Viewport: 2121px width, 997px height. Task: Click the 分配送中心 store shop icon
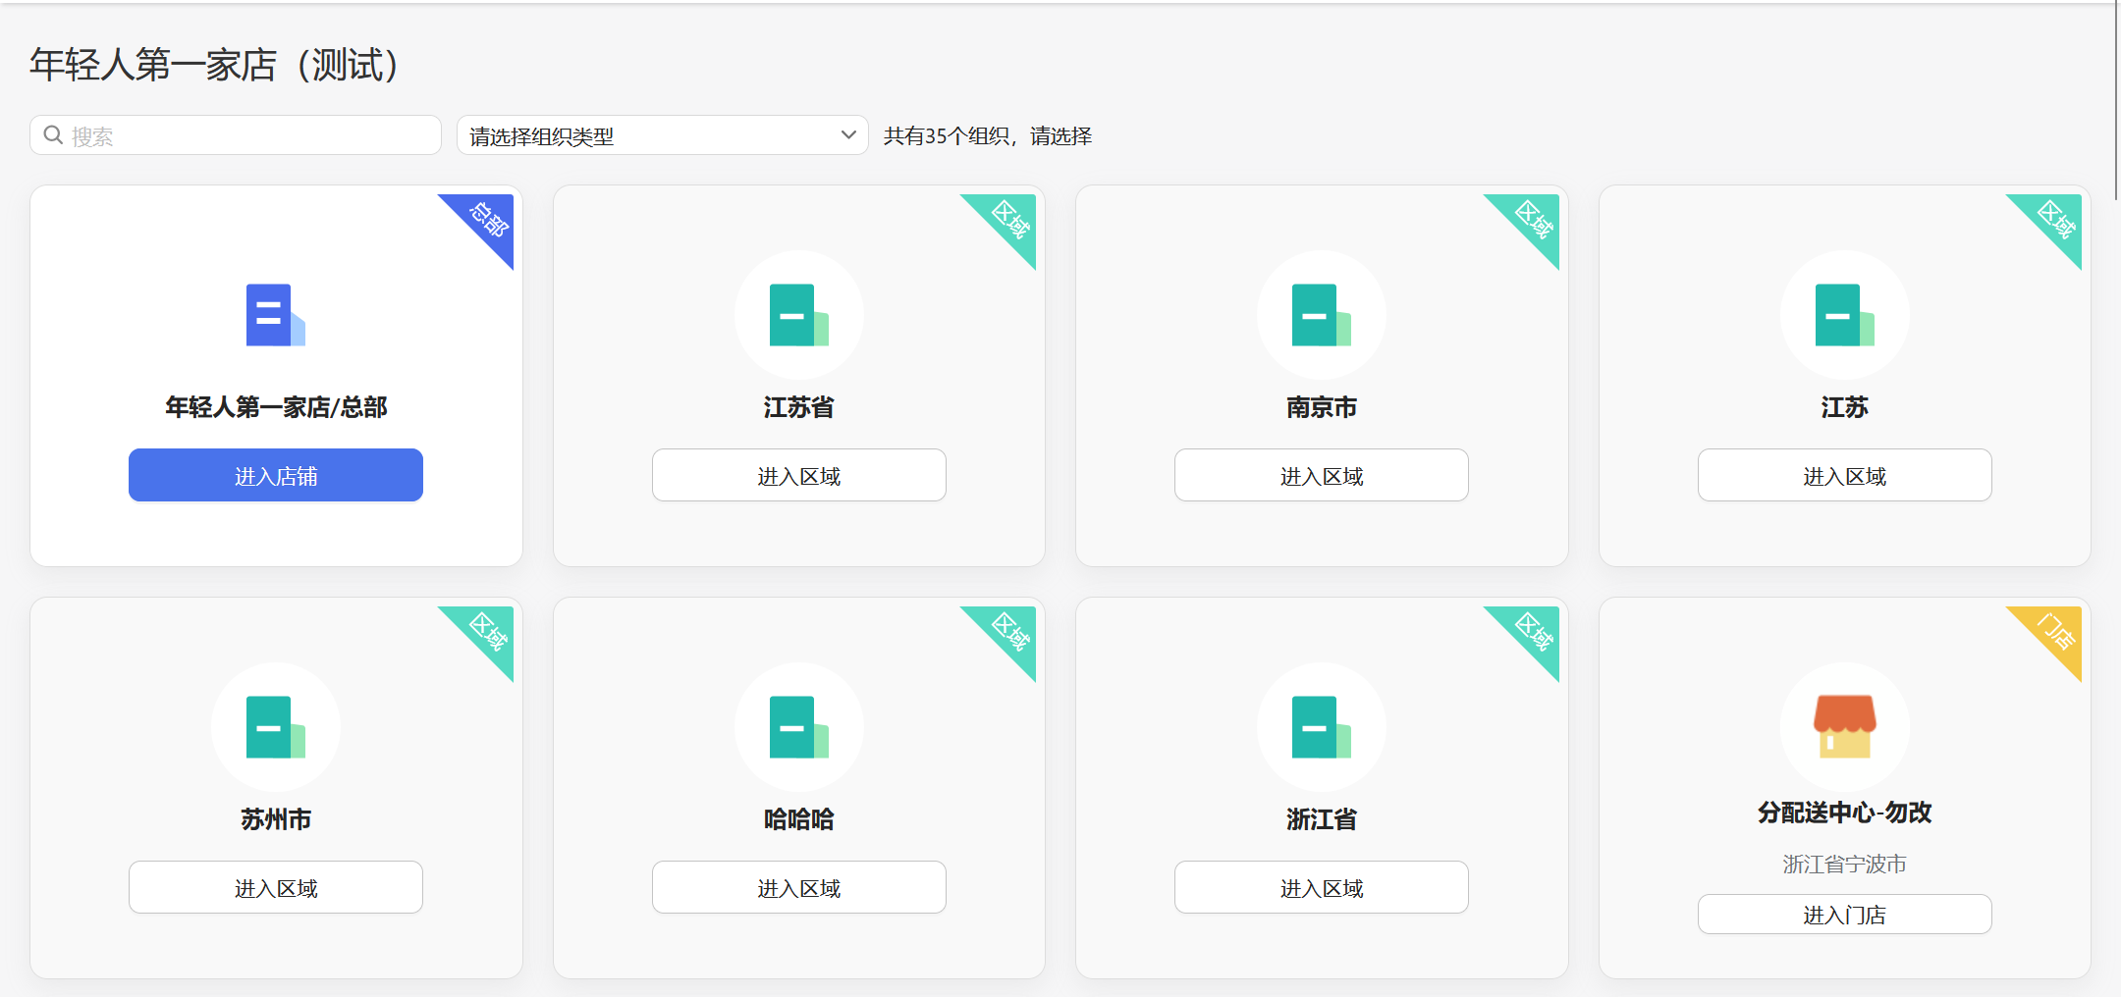pyautogui.click(x=1845, y=726)
